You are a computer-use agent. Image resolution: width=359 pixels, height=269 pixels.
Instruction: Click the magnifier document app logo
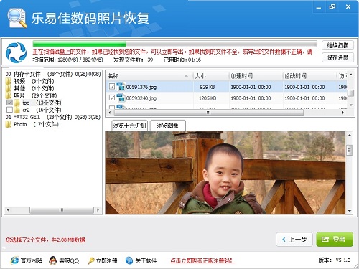(x=17, y=18)
